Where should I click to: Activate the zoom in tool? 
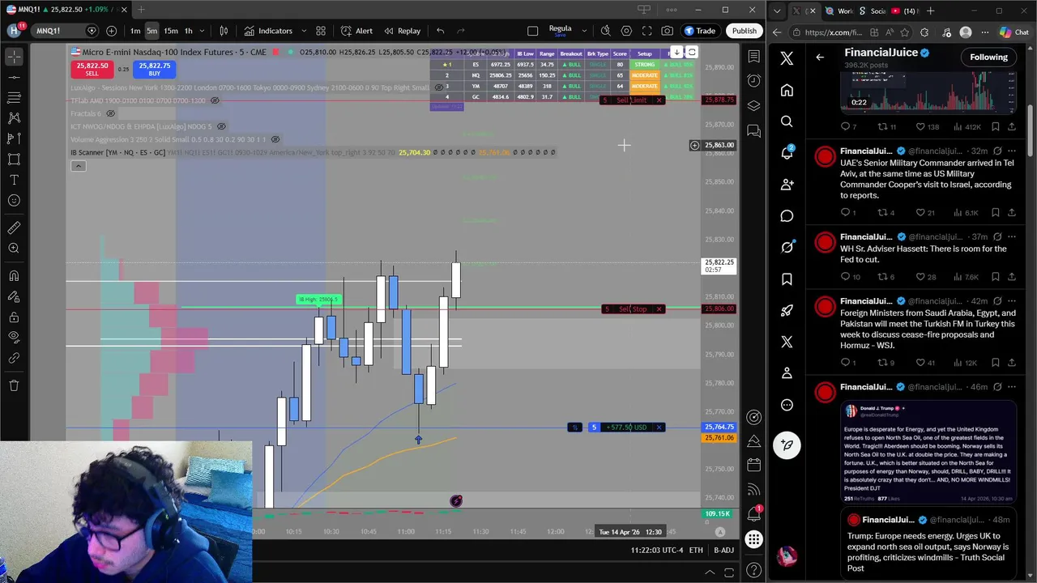[x=14, y=249]
